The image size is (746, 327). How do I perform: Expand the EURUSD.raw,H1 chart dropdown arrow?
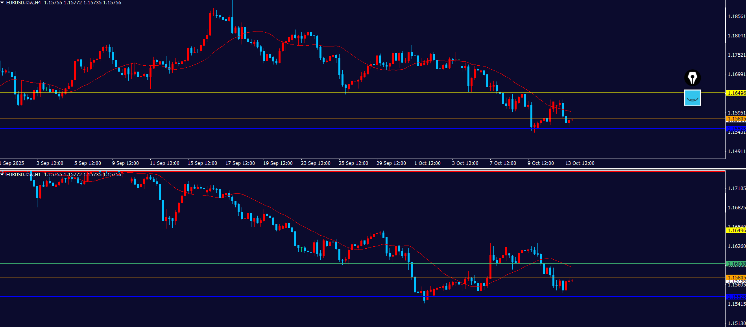click(2, 174)
